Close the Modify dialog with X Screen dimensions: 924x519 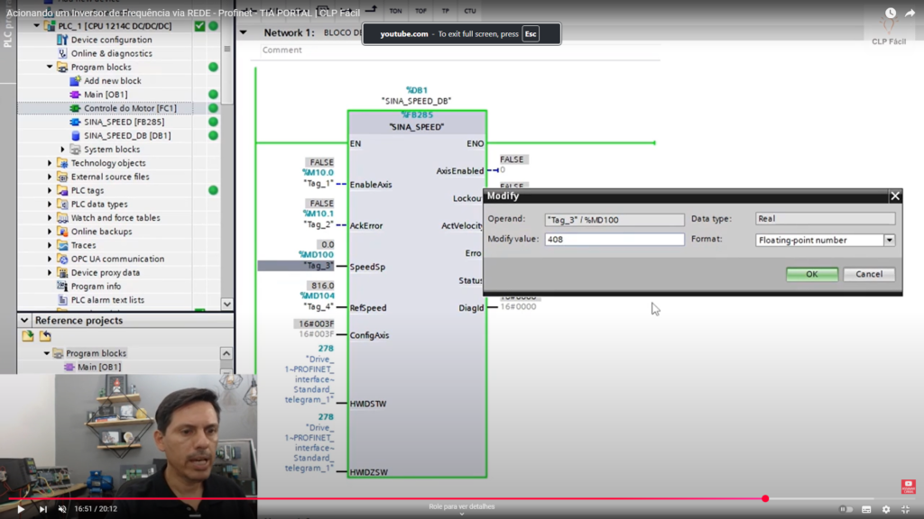pyautogui.click(x=895, y=196)
